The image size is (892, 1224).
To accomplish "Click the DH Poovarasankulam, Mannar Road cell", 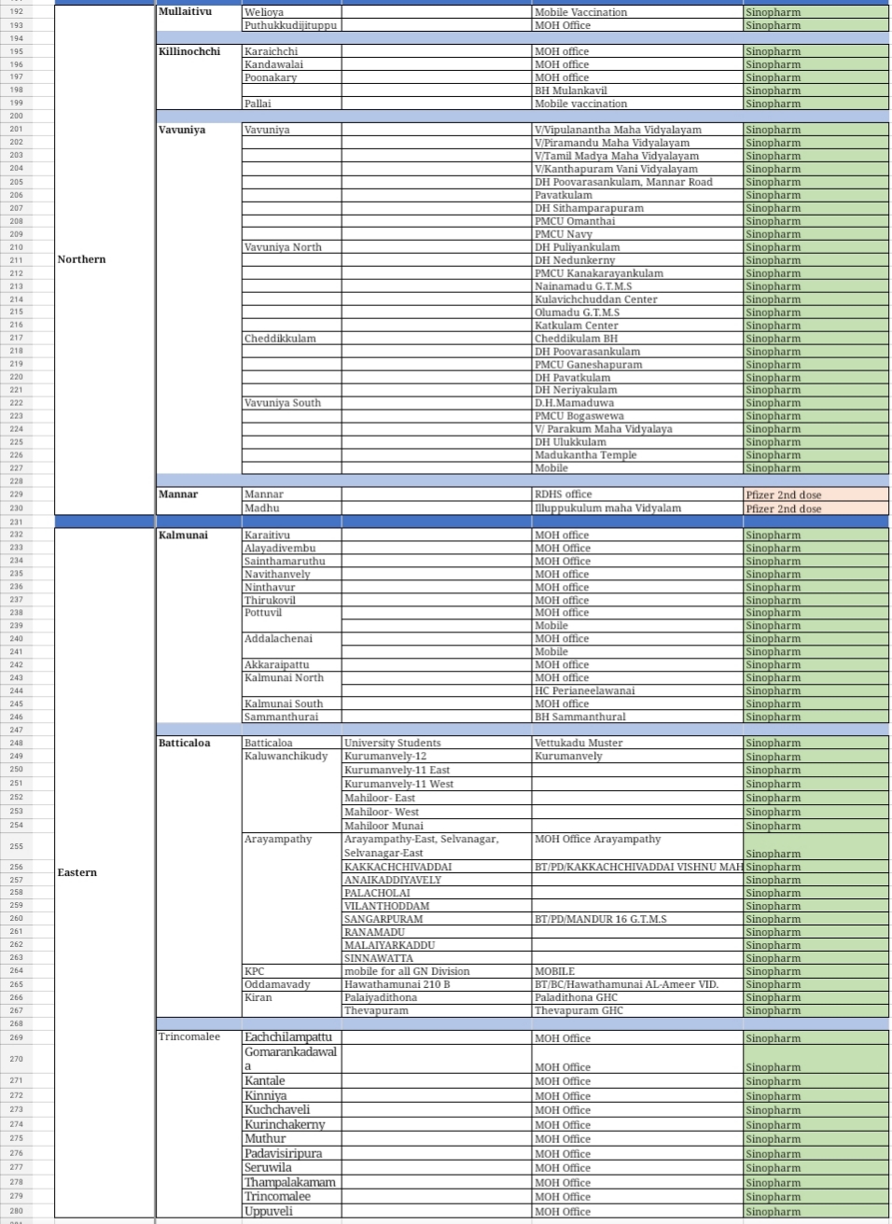I will [x=637, y=182].
